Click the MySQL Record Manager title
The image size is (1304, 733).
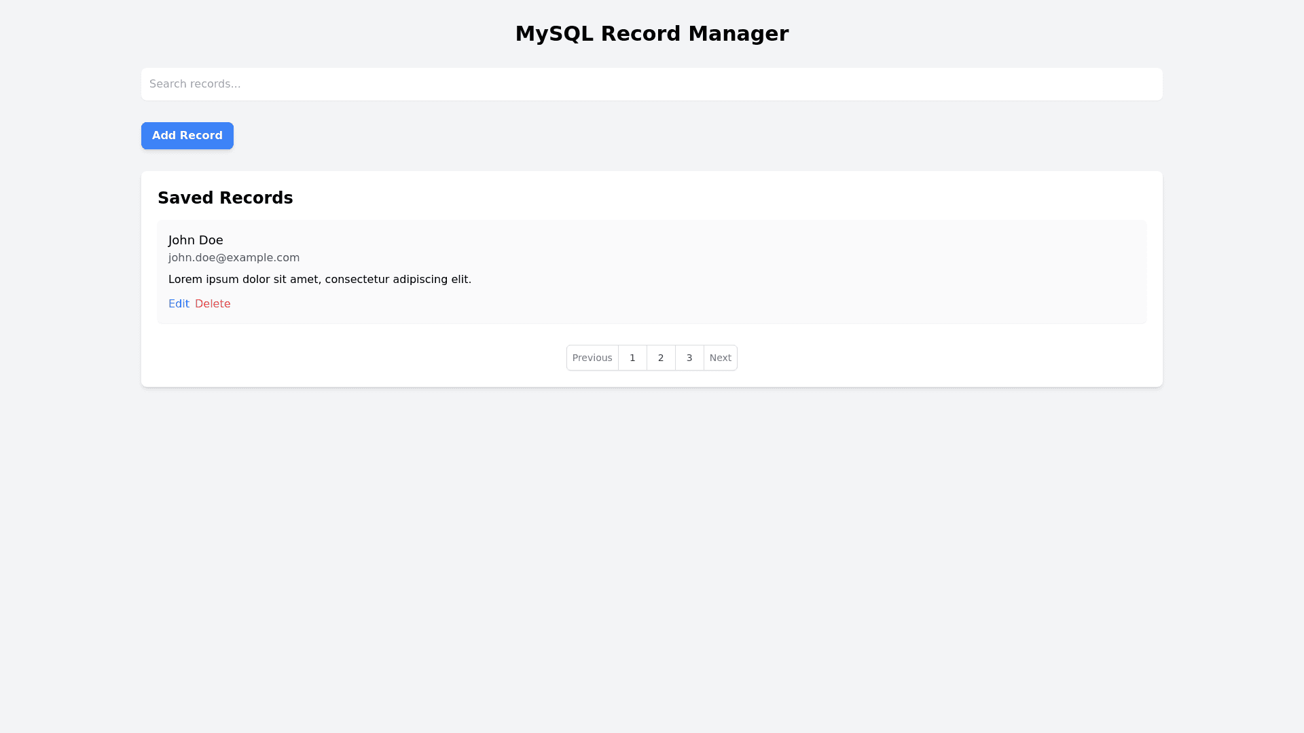(x=652, y=34)
